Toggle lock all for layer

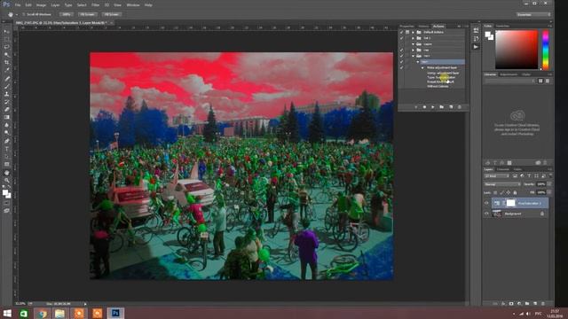click(x=515, y=193)
